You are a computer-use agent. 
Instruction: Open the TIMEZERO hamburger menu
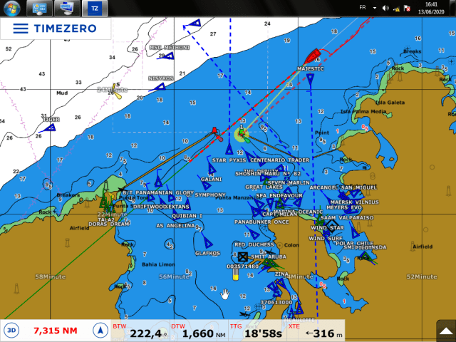click(21, 28)
